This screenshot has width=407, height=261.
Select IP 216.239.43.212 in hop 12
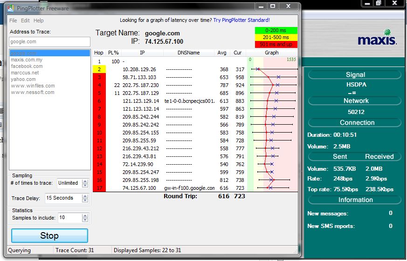pyautogui.click(x=141, y=148)
